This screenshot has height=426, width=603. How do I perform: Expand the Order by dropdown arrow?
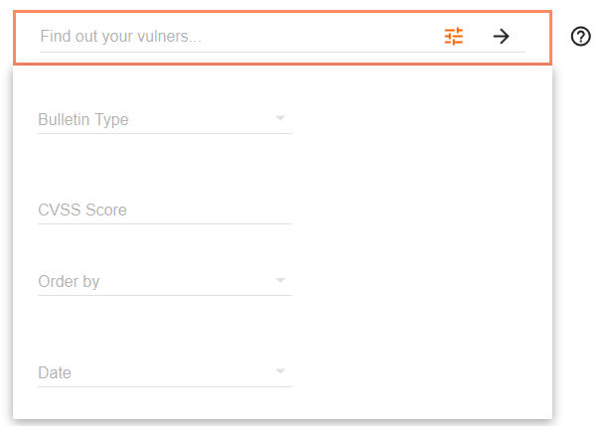(280, 281)
